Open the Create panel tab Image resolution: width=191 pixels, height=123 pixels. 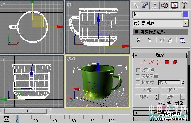pyautogui.click(x=136, y=5)
